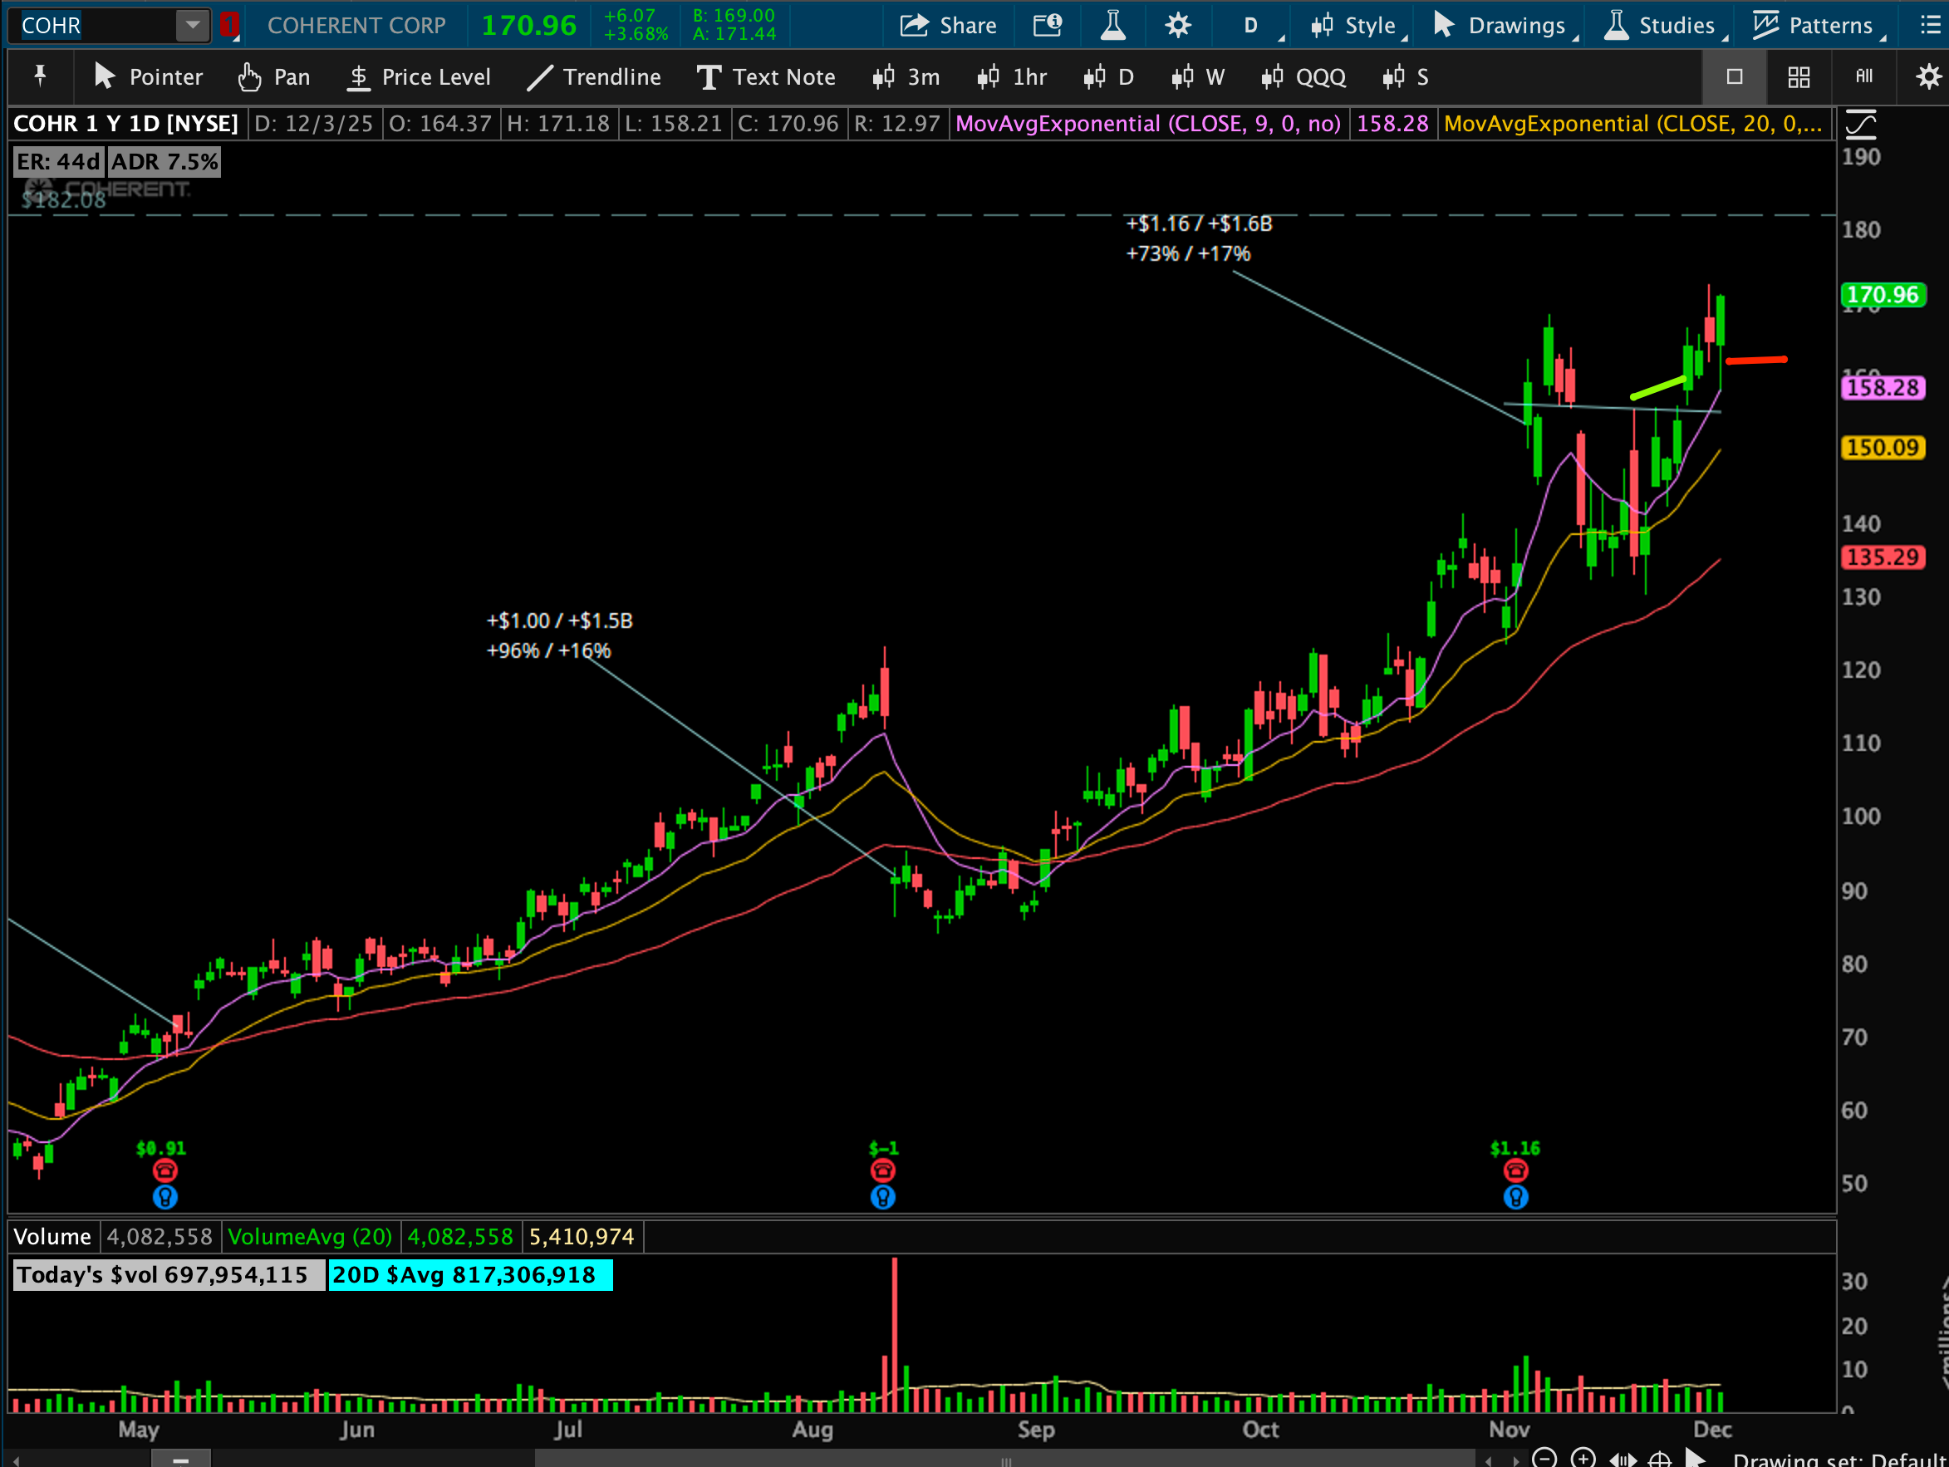The width and height of the screenshot is (1949, 1467).
Task: Zoom in with plus magnifier icon
Action: point(1583,1458)
